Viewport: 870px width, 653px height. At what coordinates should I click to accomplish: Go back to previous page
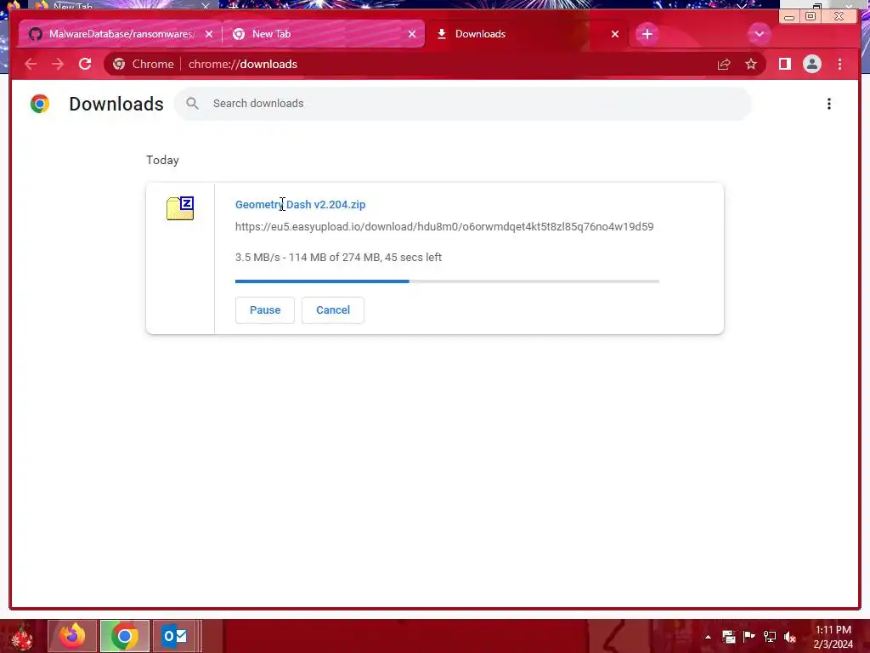pyautogui.click(x=31, y=64)
